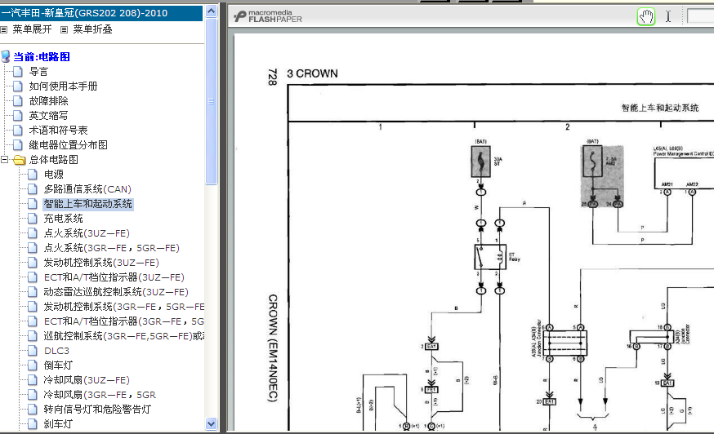The width and height of the screenshot is (714, 434).
Task: Open 发动机控制系统(3GR-FE, 5GR-FE) diagram
Action: (124, 307)
